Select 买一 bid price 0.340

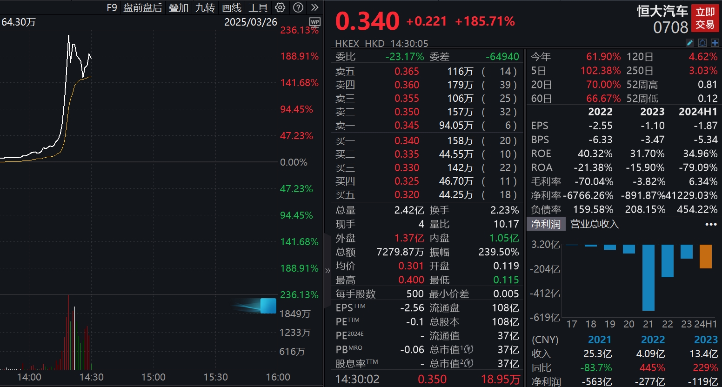click(x=407, y=140)
